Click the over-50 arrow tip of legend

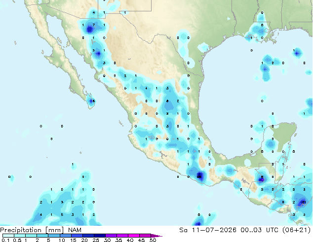tap(156, 236)
